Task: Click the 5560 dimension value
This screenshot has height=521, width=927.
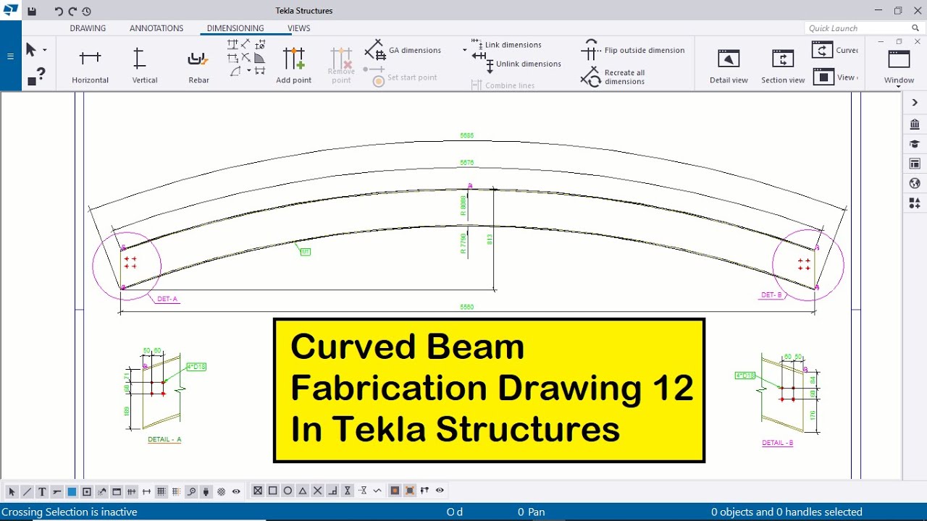Action: (467, 308)
